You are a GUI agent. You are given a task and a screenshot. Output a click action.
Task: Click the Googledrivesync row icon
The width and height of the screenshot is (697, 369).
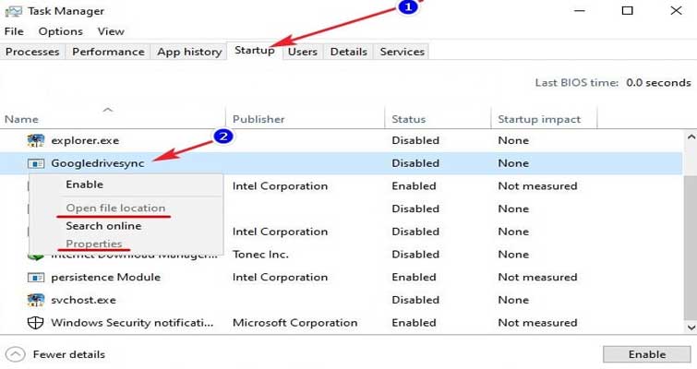[x=36, y=164]
